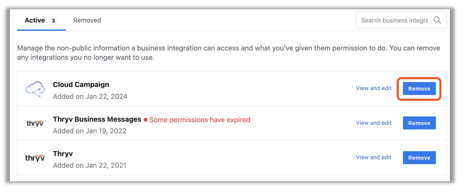This screenshot has width=464, height=192.
Task: Click the Cloud Campaign logo icon
Action: click(35, 89)
